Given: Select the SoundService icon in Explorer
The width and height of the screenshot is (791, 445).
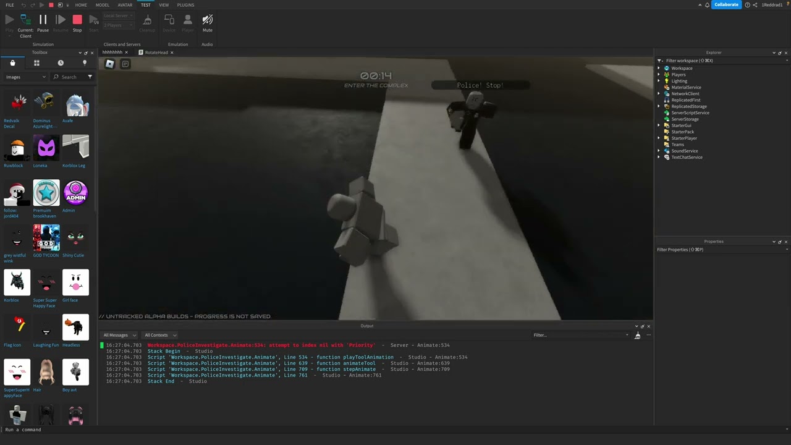Looking at the screenshot, I should [x=667, y=151].
